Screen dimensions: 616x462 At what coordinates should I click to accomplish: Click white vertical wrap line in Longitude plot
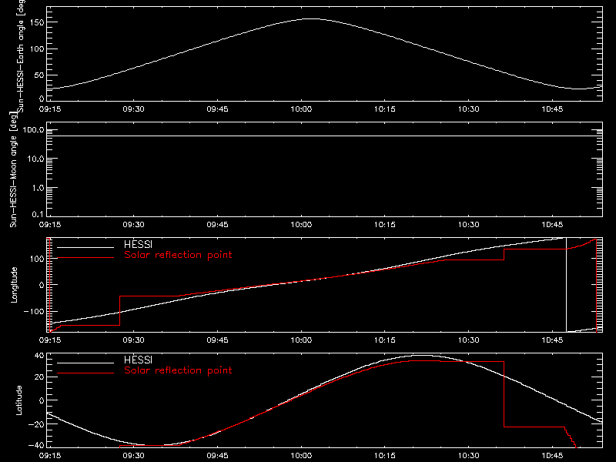click(566, 285)
